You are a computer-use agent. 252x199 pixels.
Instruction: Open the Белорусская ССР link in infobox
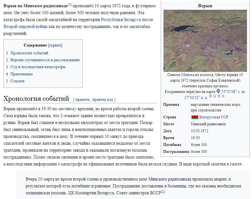pos(214,117)
